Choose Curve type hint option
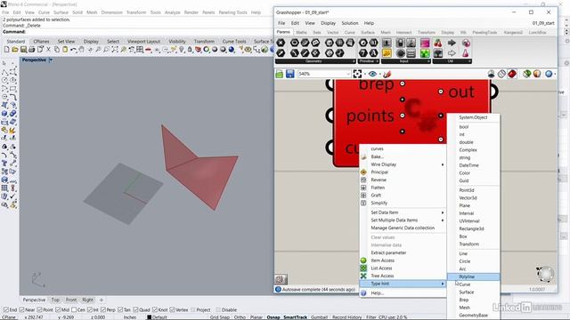This screenshot has width=570, height=320. tap(474, 284)
